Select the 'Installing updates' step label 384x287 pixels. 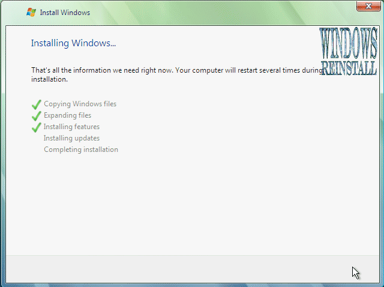pyautogui.click(x=71, y=138)
